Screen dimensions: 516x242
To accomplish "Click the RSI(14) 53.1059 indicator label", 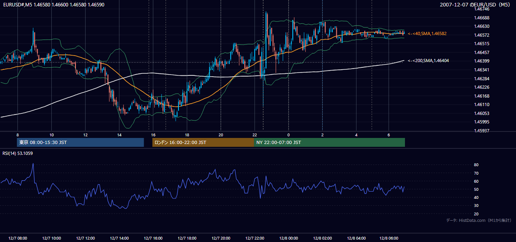I will click(18, 153).
